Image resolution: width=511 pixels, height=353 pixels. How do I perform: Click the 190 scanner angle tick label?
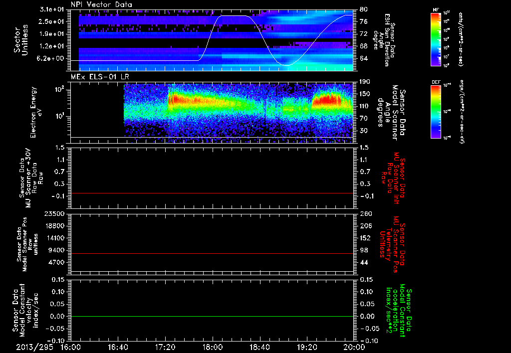click(365, 82)
